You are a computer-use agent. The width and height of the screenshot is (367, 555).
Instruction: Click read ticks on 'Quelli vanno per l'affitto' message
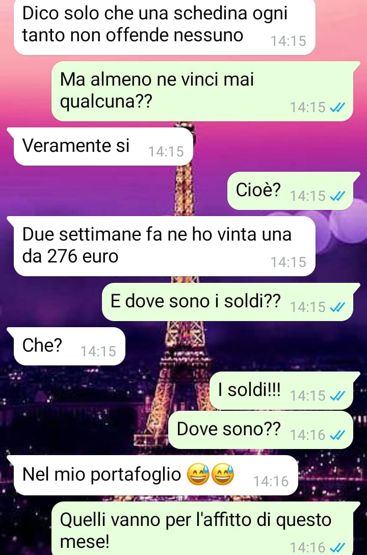(337, 547)
